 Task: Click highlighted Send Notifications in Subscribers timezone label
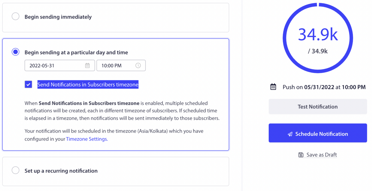pyautogui.click(x=88, y=84)
